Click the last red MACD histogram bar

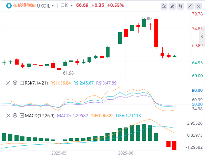pyautogui.click(x=174, y=145)
